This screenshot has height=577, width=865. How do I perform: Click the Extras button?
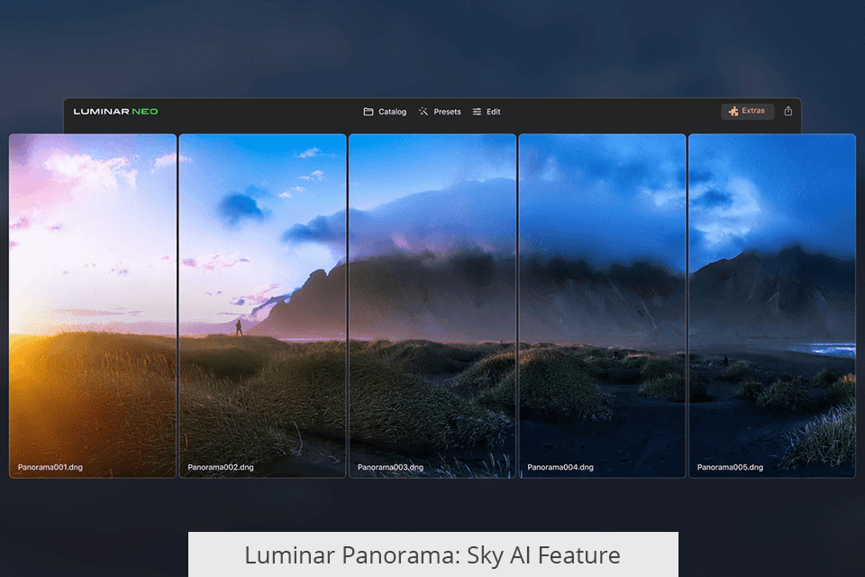coord(748,111)
